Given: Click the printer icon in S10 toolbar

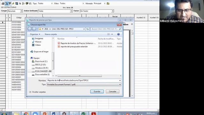Looking at the screenshot, I should [x=3, y=4].
